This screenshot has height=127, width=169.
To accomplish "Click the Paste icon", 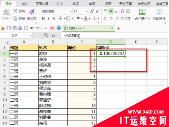I will (x=6, y=12).
